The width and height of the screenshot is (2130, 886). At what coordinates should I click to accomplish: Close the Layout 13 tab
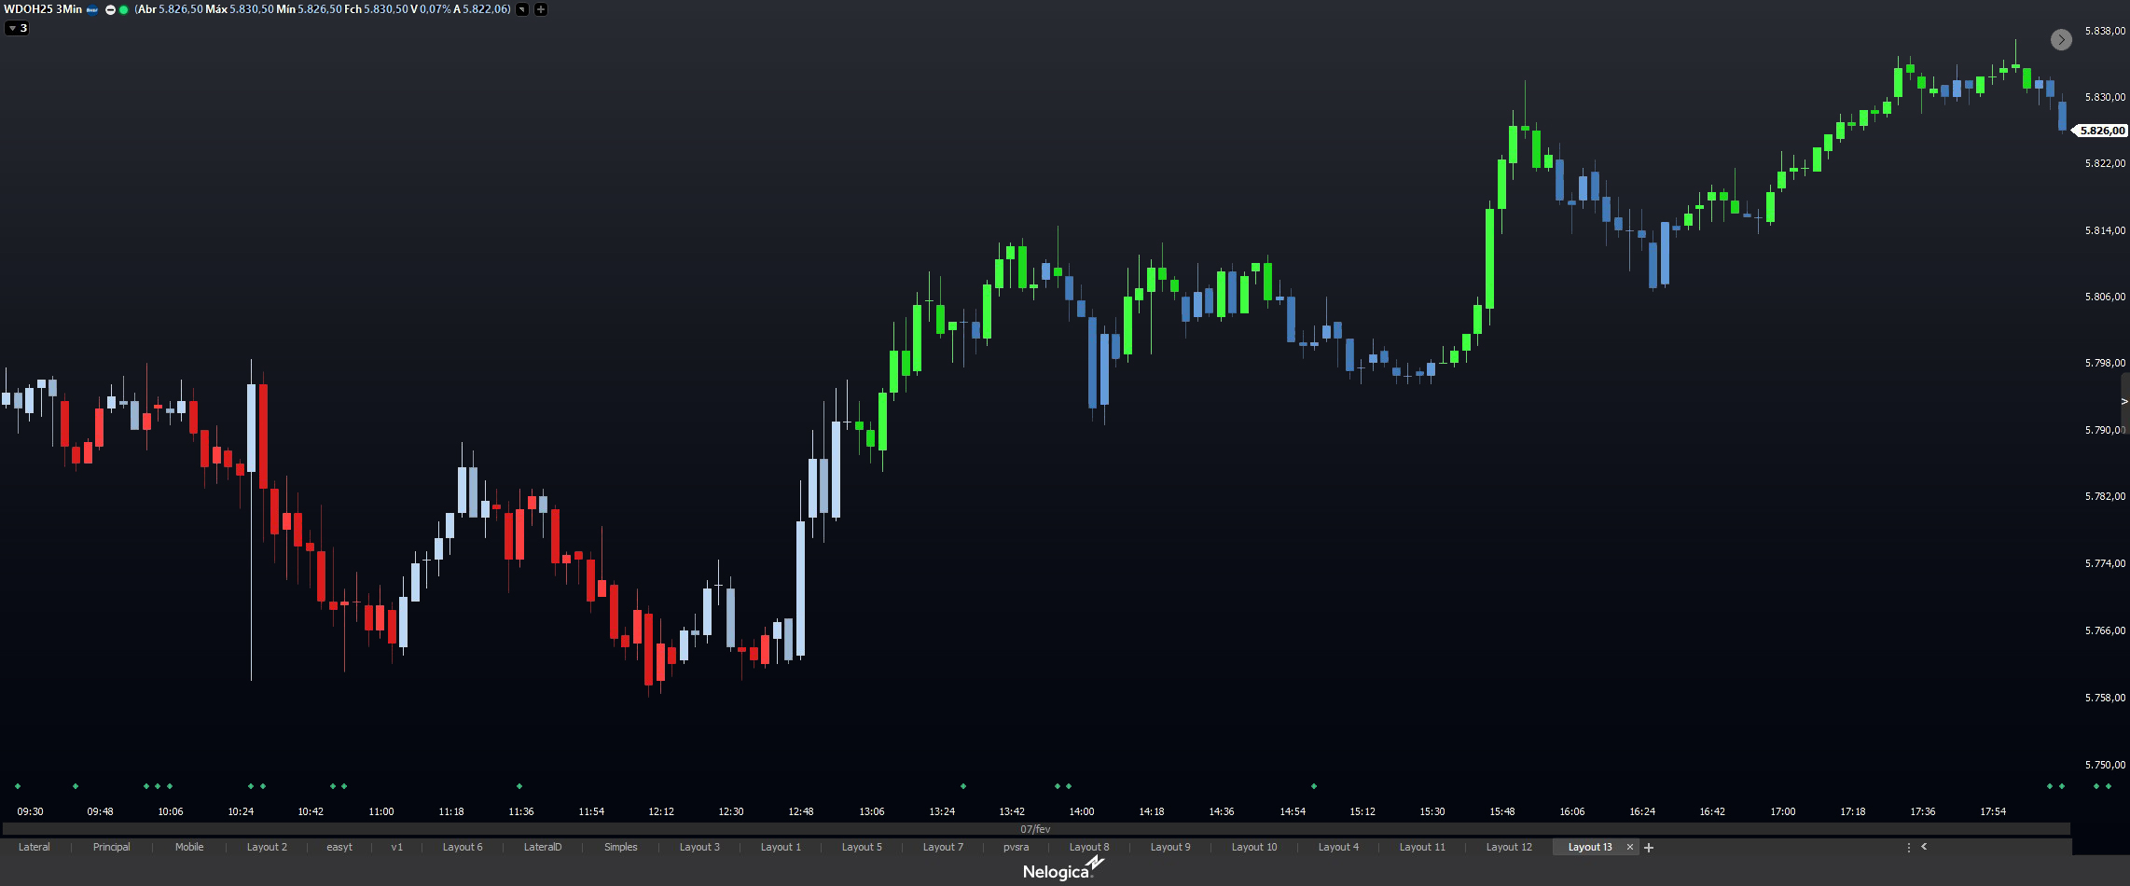click(x=1629, y=847)
